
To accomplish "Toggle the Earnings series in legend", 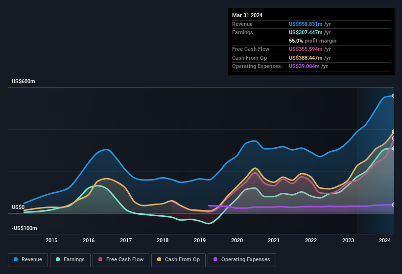I will [71, 259].
